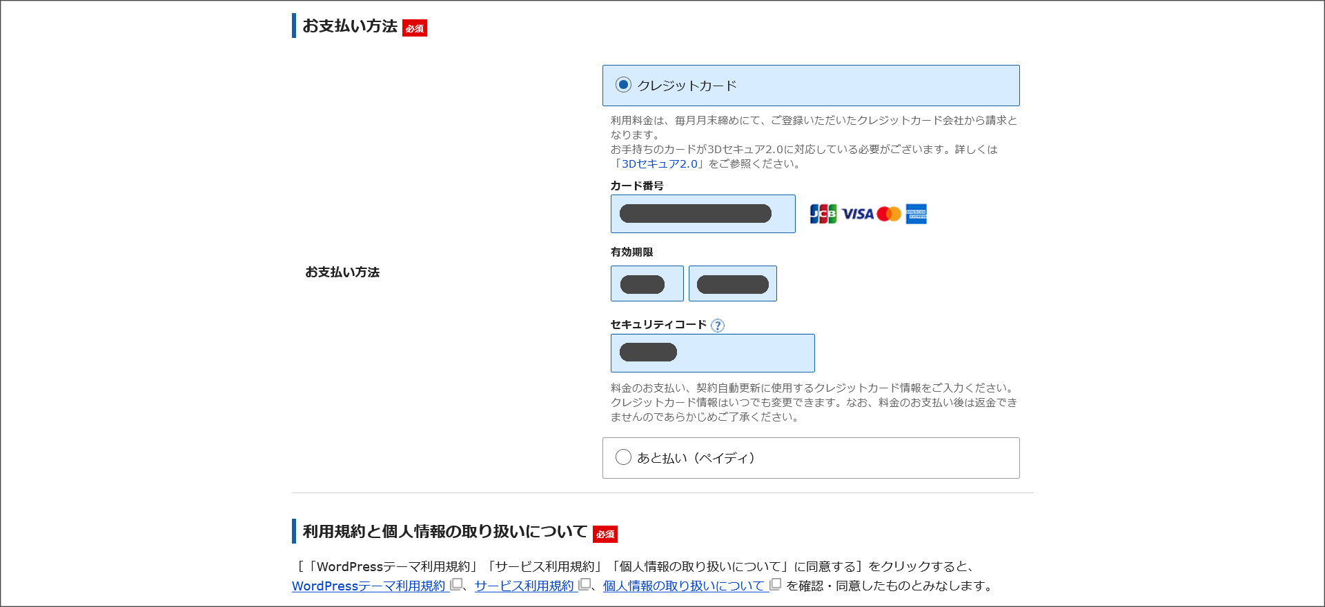The image size is (1325, 607).
Task: Click the JCB card logo
Action: [x=823, y=214]
